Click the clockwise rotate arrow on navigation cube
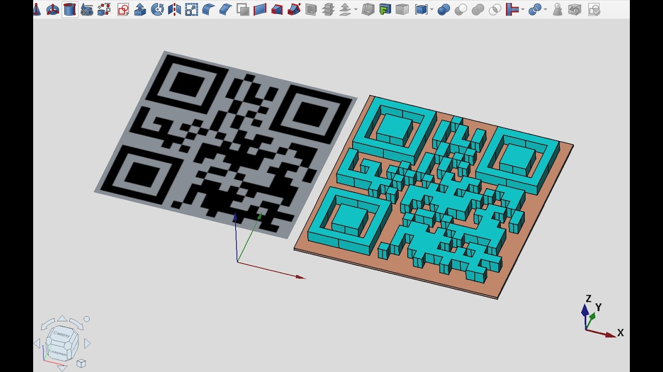This screenshot has width=663, height=372. click(x=77, y=324)
